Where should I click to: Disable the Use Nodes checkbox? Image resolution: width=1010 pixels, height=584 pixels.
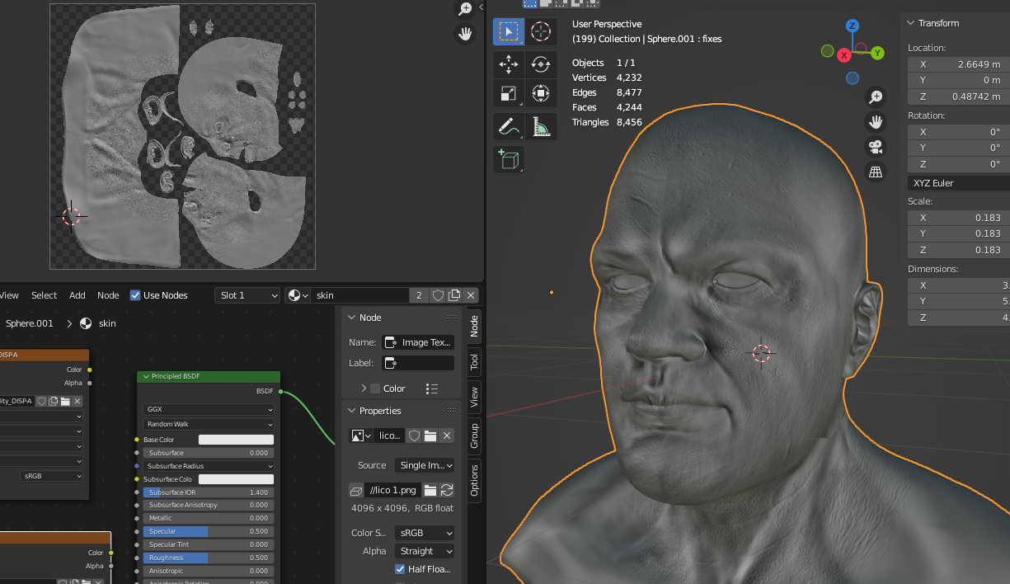pyautogui.click(x=136, y=295)
